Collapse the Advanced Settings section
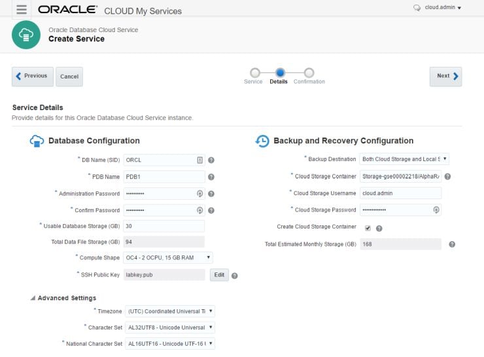The image size is (484, 357). 33,298
